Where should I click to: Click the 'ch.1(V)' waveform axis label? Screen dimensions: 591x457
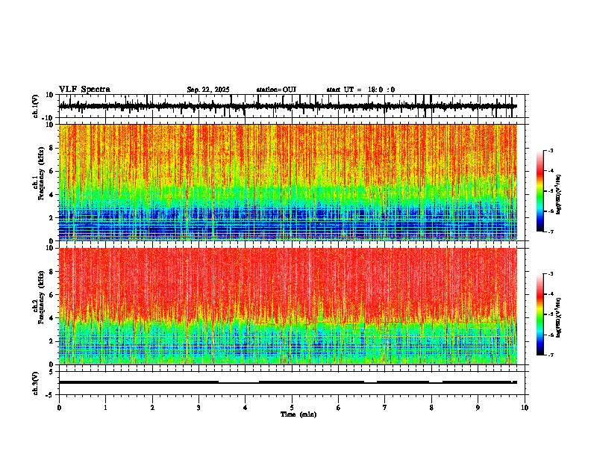point(36,106)
